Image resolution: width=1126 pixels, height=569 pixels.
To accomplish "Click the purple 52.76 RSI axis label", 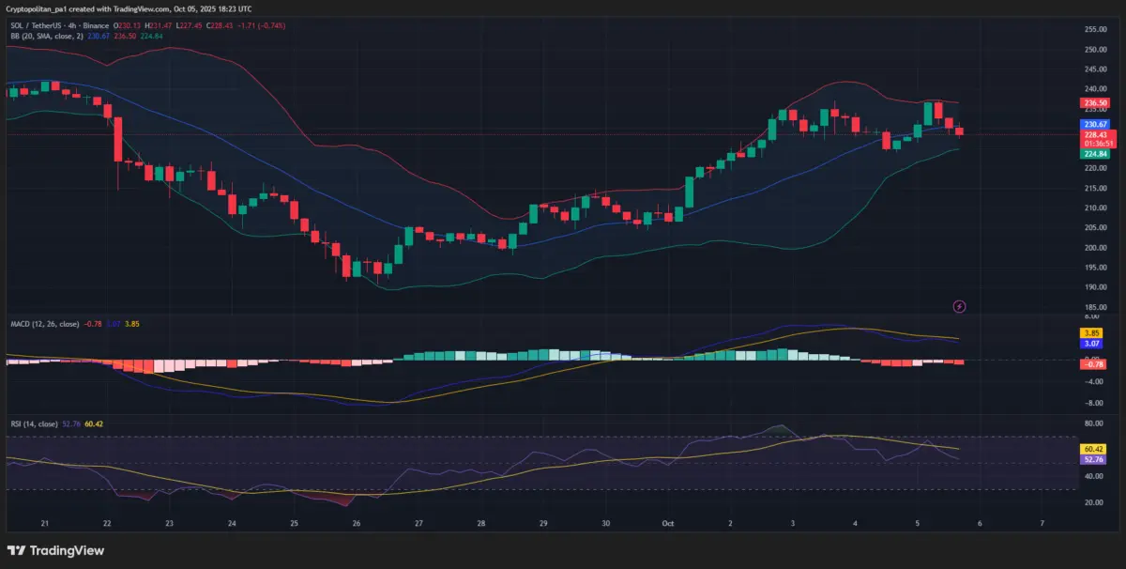I will pos(1091,460).
